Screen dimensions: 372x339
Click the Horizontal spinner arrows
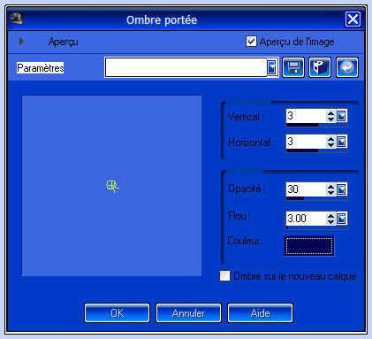(330, 142)
